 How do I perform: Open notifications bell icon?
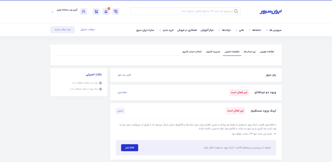pos(106,12)
